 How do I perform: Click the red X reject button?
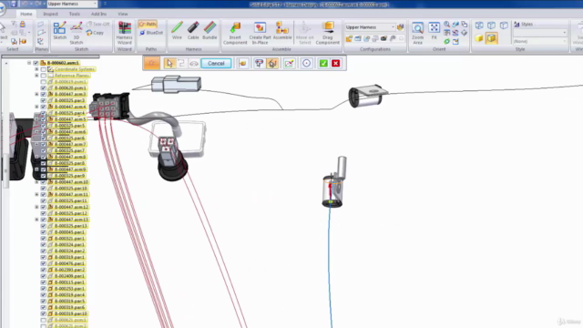pyautogui.click(x=336, y=63)
